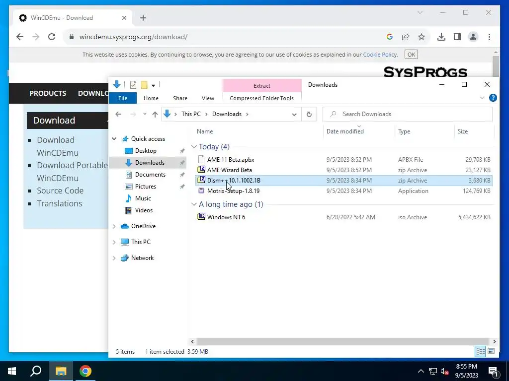
Task: Switch to Large icons view
Action: click(x=491, y=351)
